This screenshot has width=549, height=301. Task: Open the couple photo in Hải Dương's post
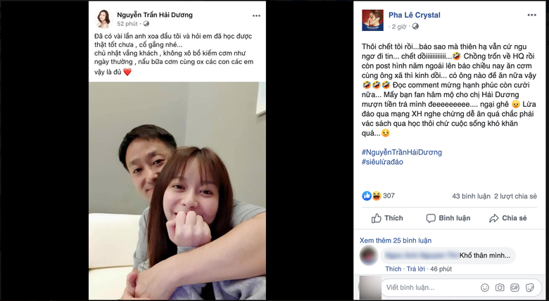[177, 191]
